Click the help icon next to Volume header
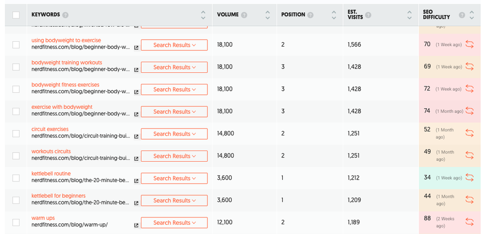Viewport: 486px width, 234px height. click(244, 15)
